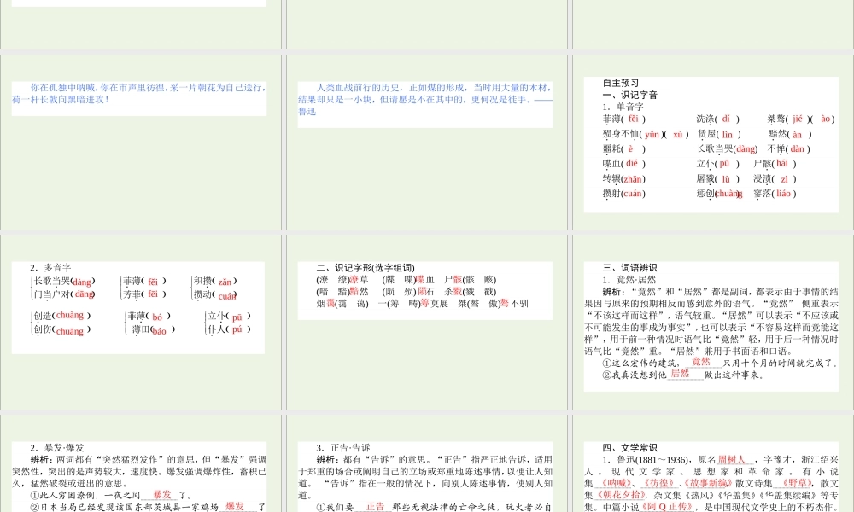Click the word pair (陨 殒)陨石
Screen dimensions: 854x512
coord(408,292)
